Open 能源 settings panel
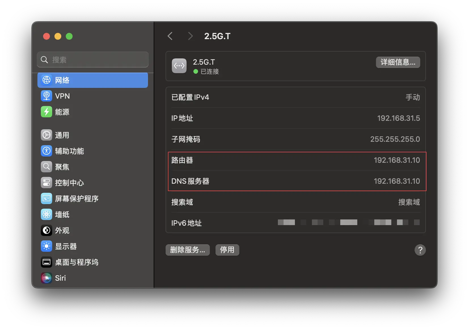Screen dimensions: 469x330 62,112
